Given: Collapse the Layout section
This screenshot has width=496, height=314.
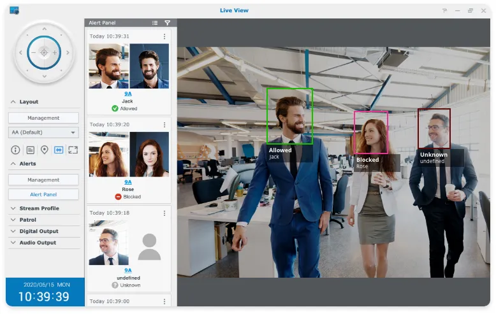Looking at the screenshot, I should pyautogui.click(x=28, y=102).
